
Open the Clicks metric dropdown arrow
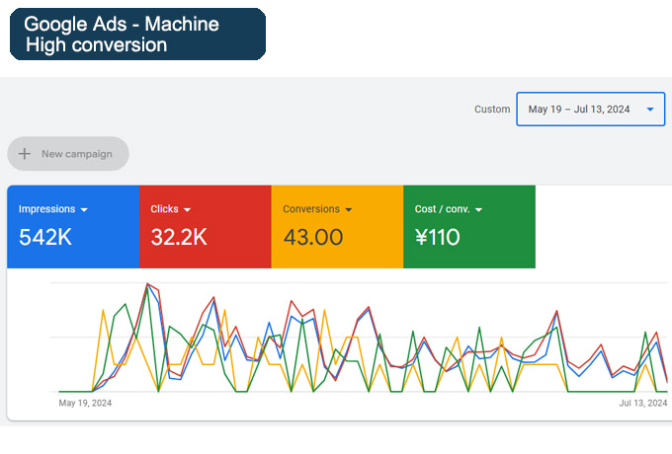click(187, 209)
